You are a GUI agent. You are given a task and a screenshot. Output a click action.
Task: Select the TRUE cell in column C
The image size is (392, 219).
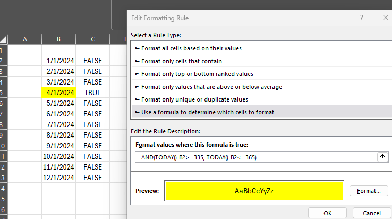coord(93,92)
